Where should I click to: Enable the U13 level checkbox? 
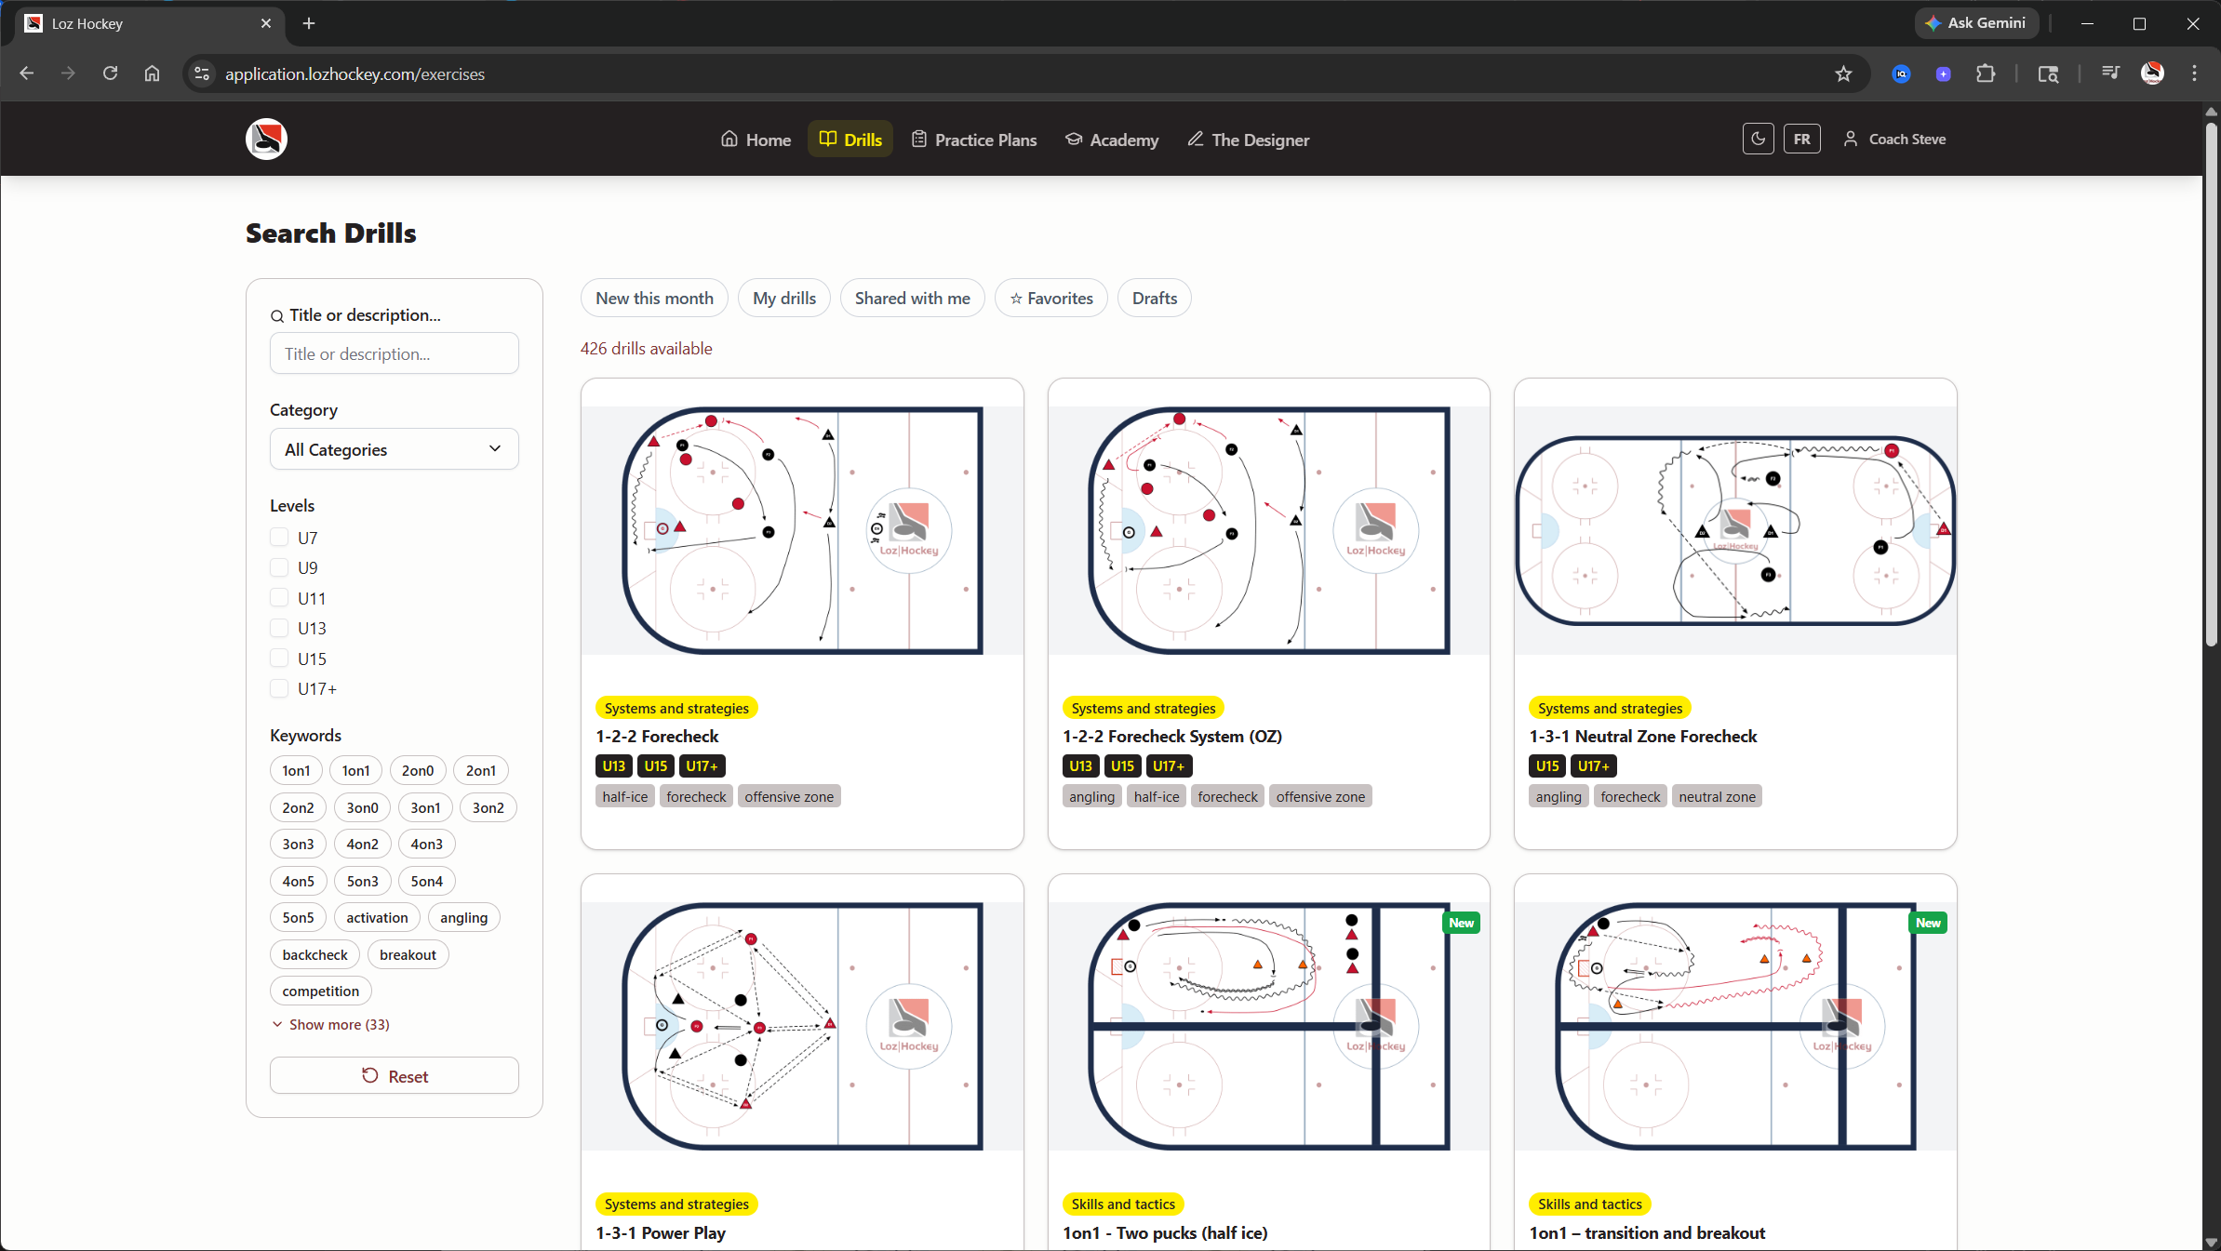tap(279, 628)
